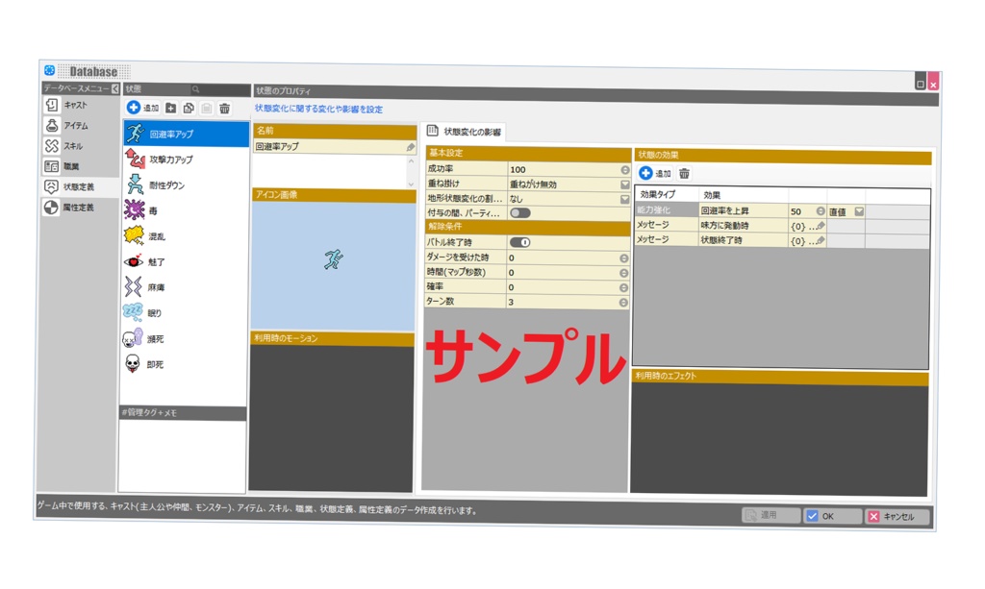Select the 魅了 state

coord(186,262)
